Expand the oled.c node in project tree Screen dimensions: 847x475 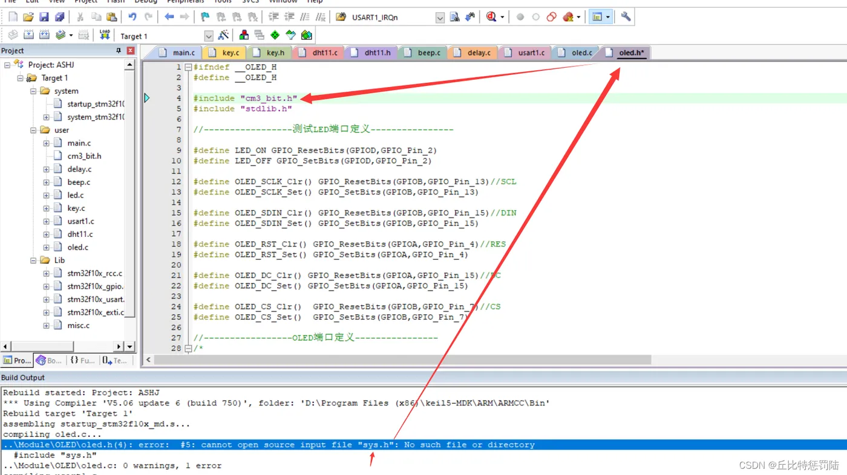click(46, 247)
